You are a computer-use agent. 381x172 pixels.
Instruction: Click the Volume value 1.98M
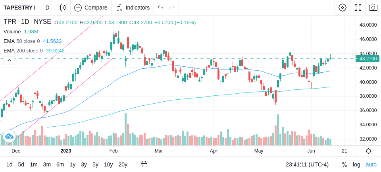pyautogui.click(x=31, y=32)
